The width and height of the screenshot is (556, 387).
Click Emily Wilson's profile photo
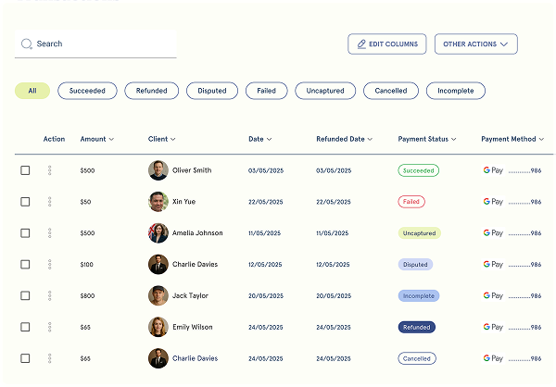pyautogui.click(x=158, y=327)
